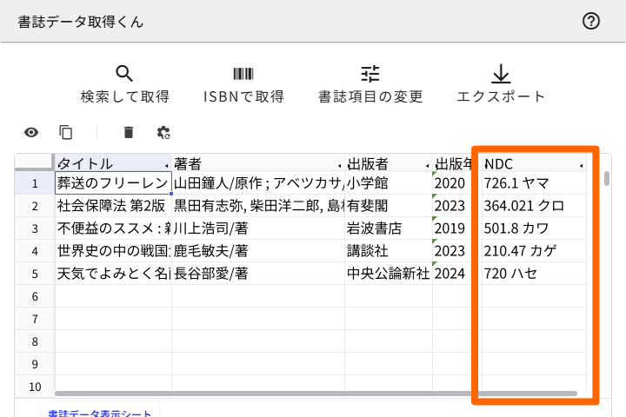626x417 pixels.
Task: Select the 岩波書店 publisher cell
Action: pos(388,228)
